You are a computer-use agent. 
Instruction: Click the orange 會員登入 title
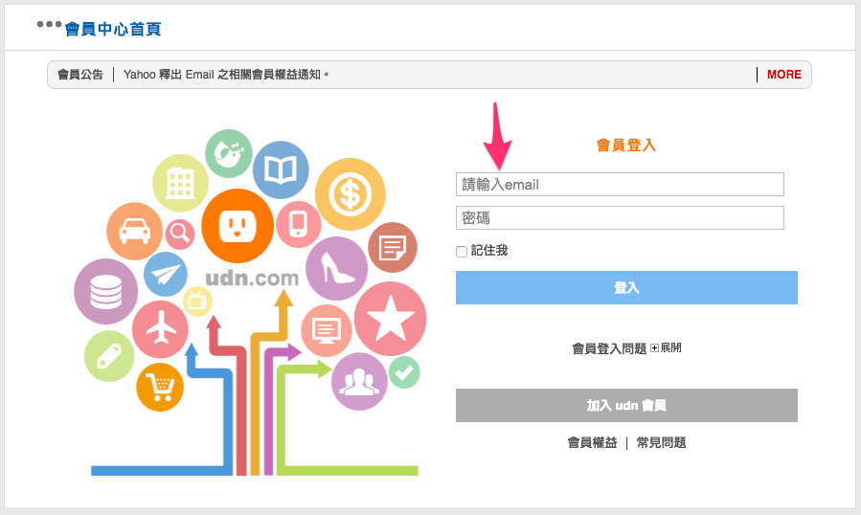[x=626, y=146]
